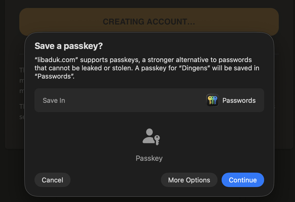The height and width of the screenshot is (202, 295).
Task: Click the person head of Passkey icon
Action: 149,132
